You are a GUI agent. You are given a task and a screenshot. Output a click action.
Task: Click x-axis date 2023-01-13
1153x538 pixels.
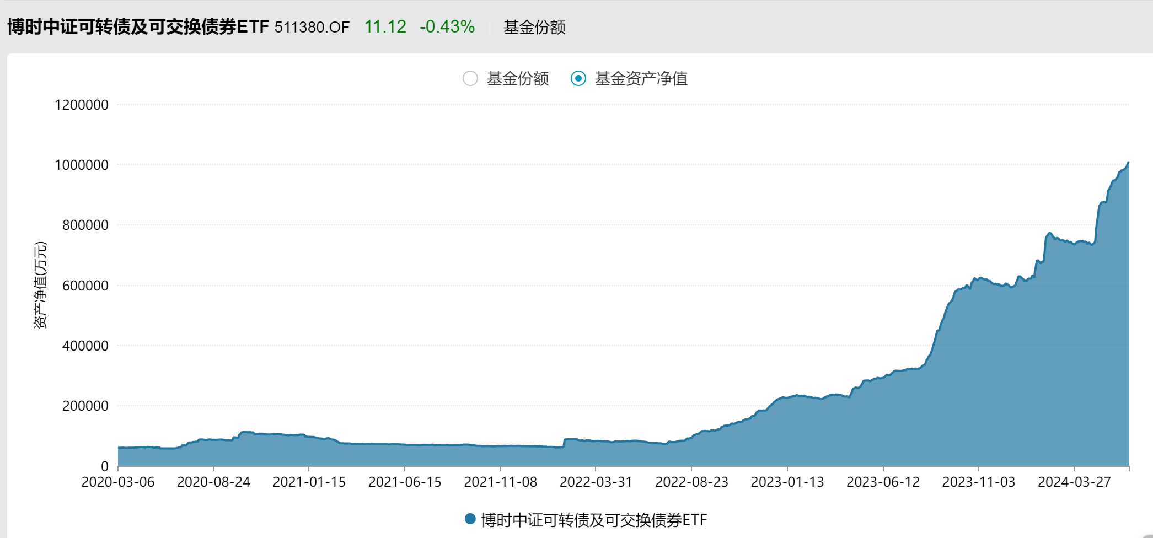[787, 482]
